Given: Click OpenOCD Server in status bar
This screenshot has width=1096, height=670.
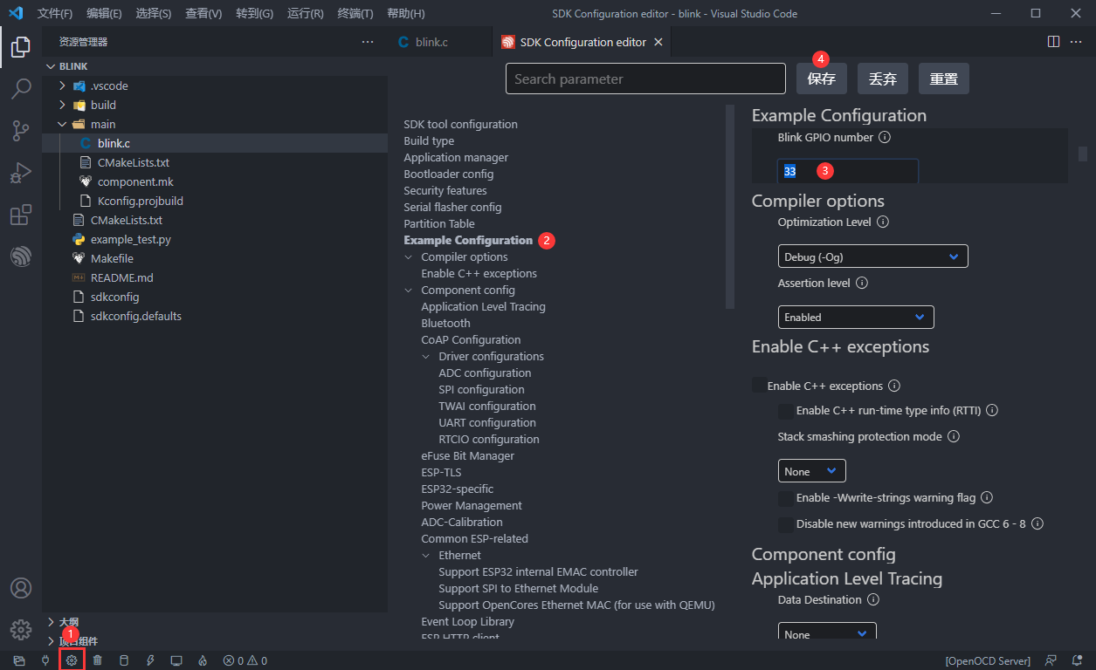Looking at the screenshot, I should [x=988, y=660].
